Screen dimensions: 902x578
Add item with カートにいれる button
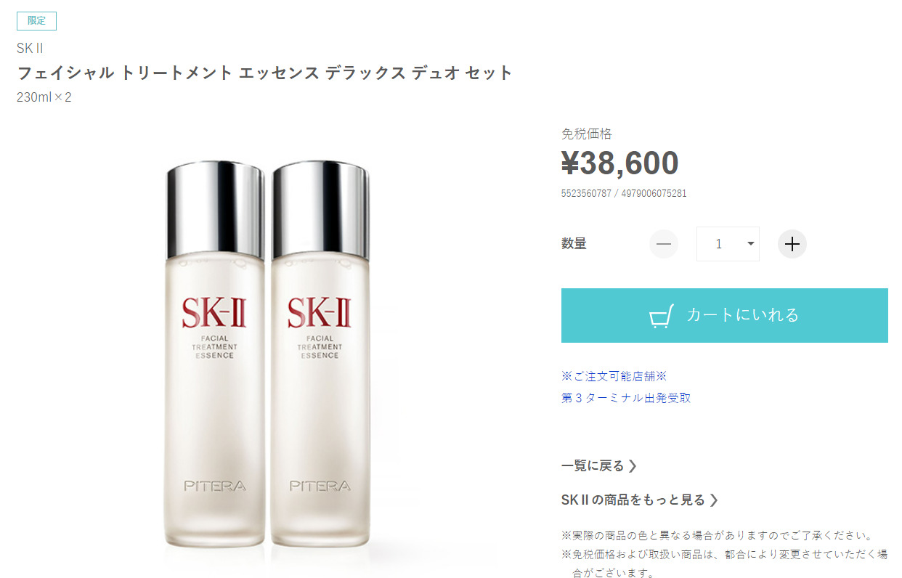click(x=725, y=315)
